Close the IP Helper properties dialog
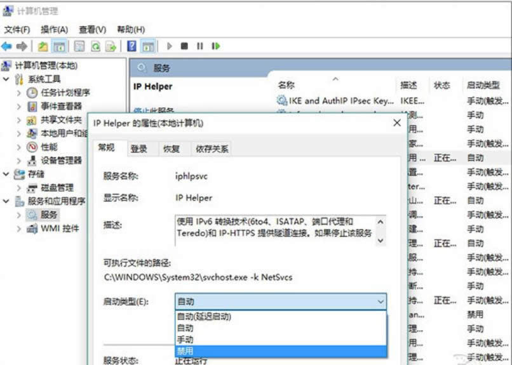 [397, 123]
